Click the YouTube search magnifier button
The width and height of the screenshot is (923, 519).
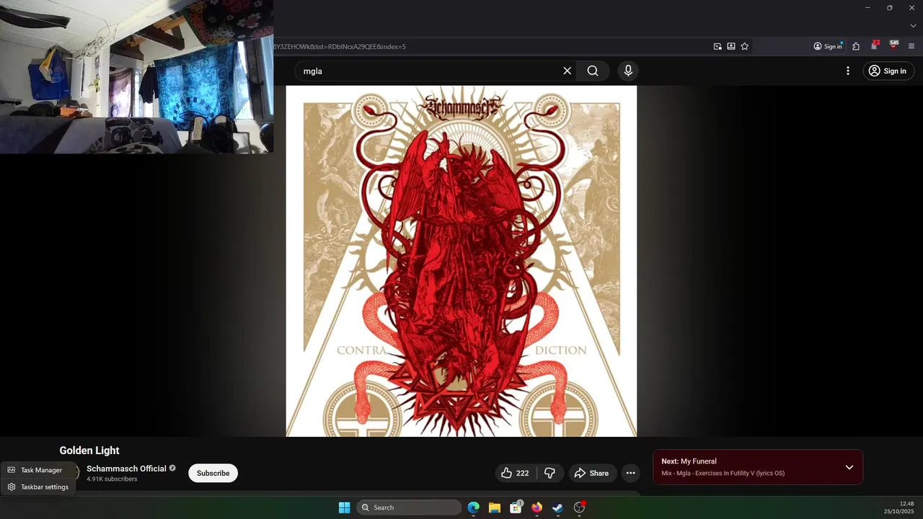593,71
